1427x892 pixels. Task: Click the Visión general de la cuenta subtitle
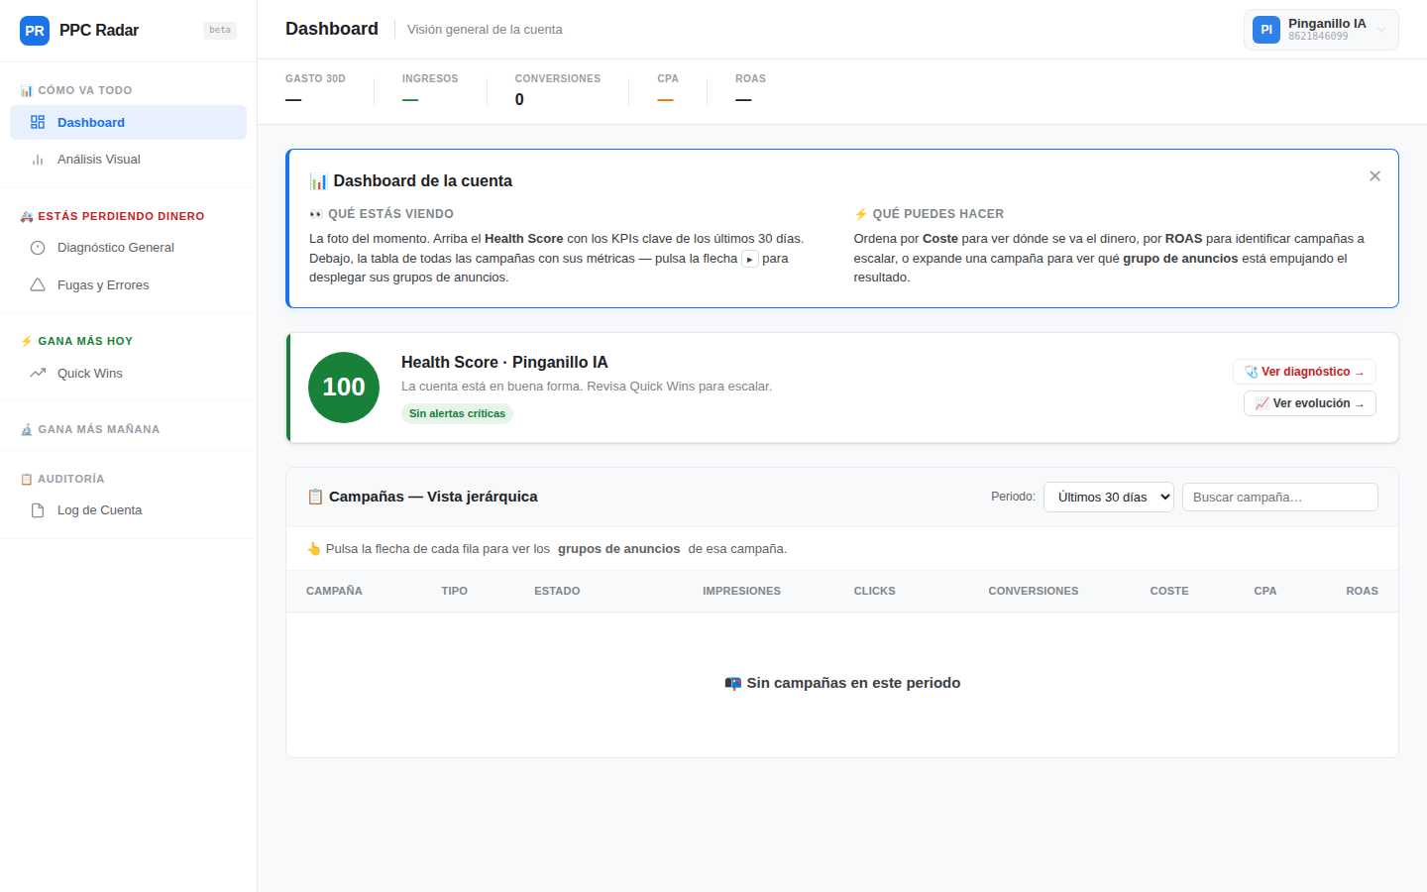click(485, 30)
